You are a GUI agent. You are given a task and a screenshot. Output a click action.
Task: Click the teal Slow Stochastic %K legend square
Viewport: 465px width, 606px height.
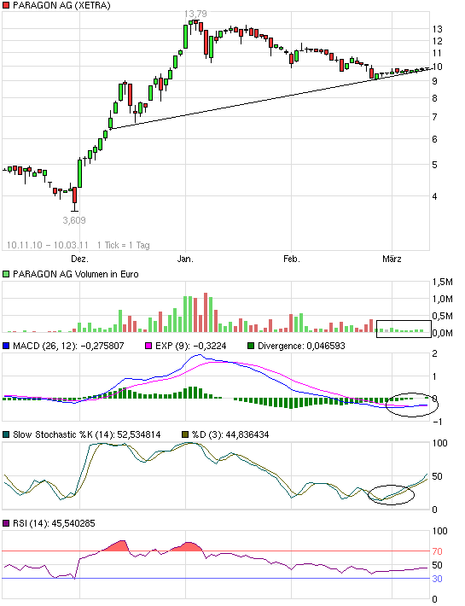pos(6,434)
